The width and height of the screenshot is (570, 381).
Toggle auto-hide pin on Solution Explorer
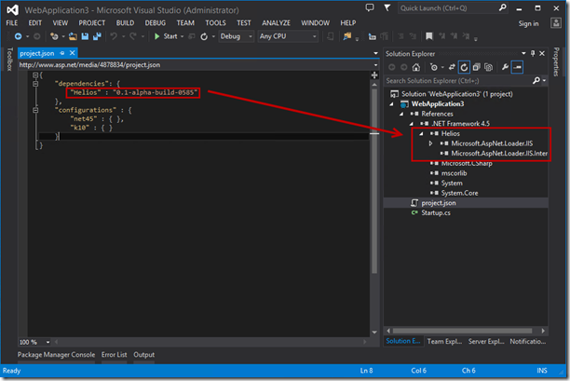click(x=533, y=53)
